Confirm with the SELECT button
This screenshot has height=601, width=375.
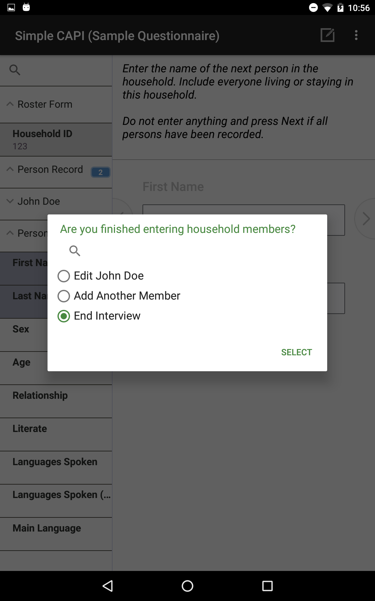pos(297,352)
